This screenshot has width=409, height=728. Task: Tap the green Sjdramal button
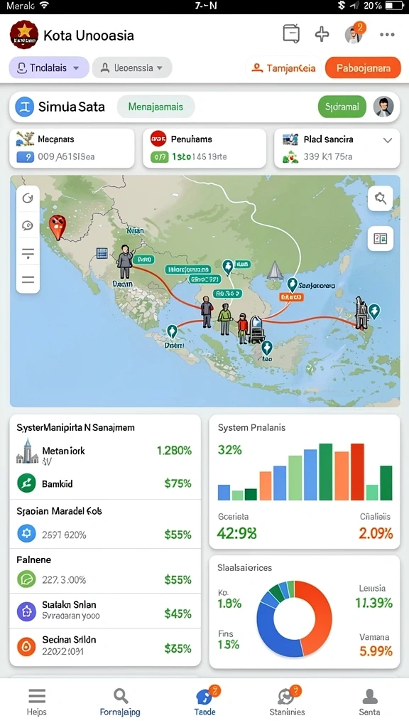coord(342,107)
